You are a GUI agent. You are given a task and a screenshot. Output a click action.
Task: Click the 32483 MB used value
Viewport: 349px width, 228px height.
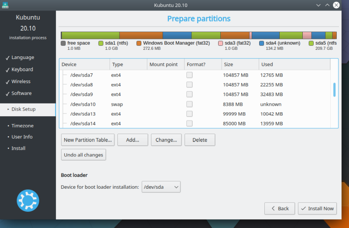[x=271, y=94]
